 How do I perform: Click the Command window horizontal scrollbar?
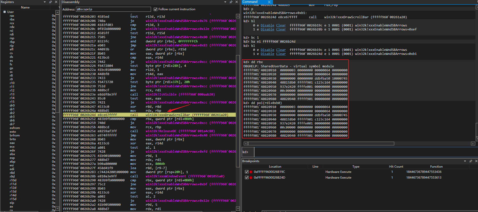(x=321, y=144)
